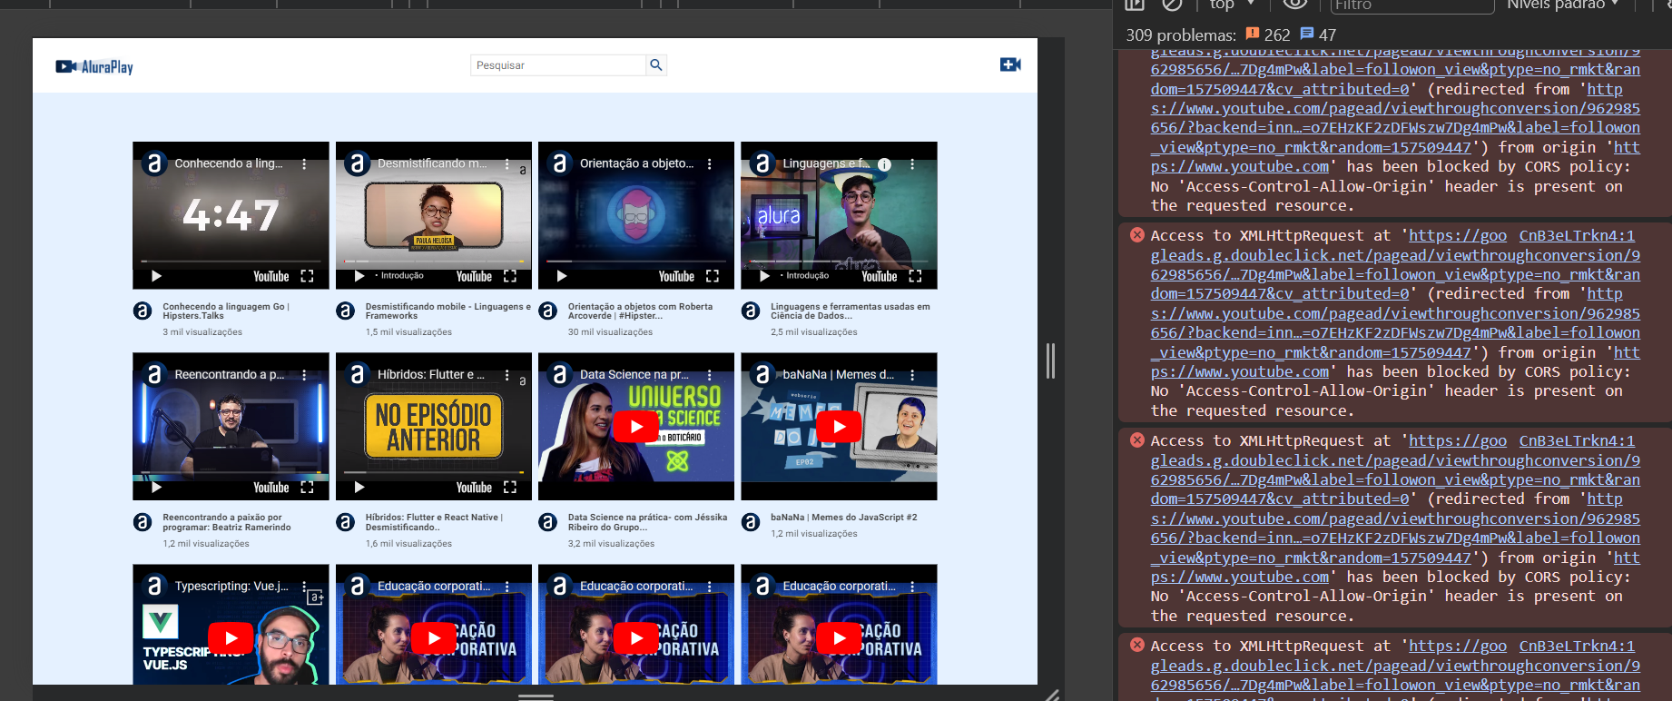This screenshot has width=1672, height=701.
Task: Open title 'Conhecendo a linguagem Go | Hipsters.Talks'
Action: [x=226, y=311]
